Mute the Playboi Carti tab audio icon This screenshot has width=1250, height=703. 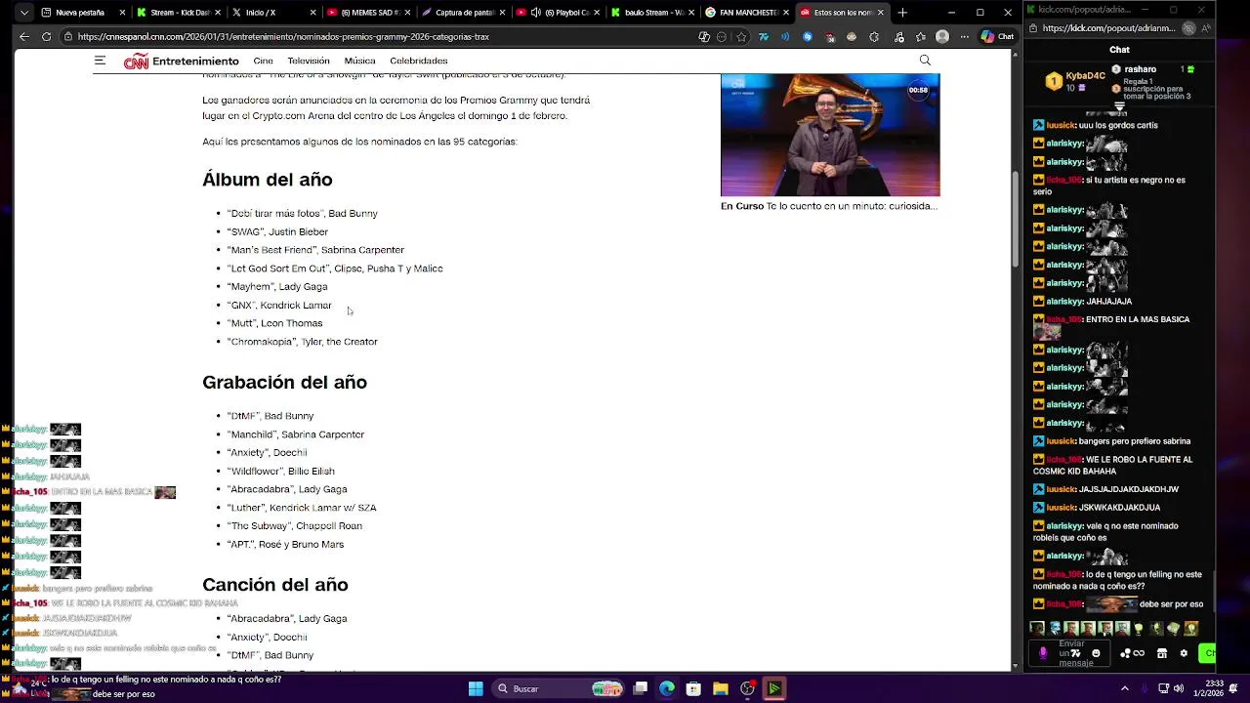[x=536, y=13]
